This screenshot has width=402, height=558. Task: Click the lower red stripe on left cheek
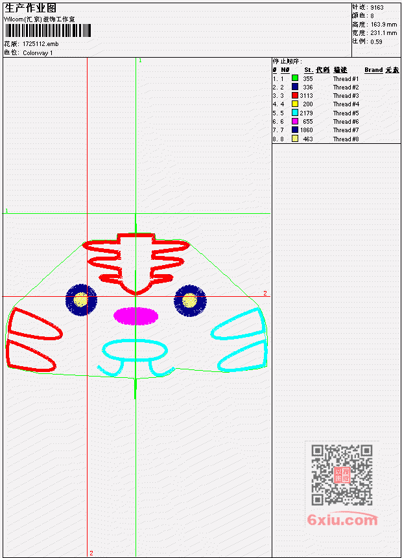(x=30, y=356)
